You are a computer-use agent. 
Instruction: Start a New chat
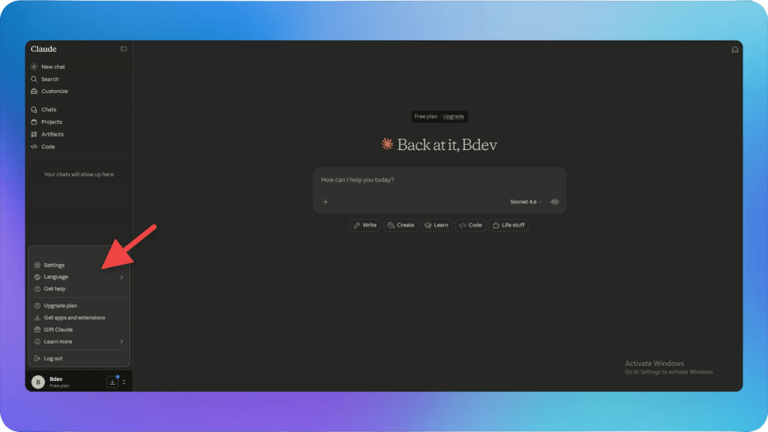47,67
